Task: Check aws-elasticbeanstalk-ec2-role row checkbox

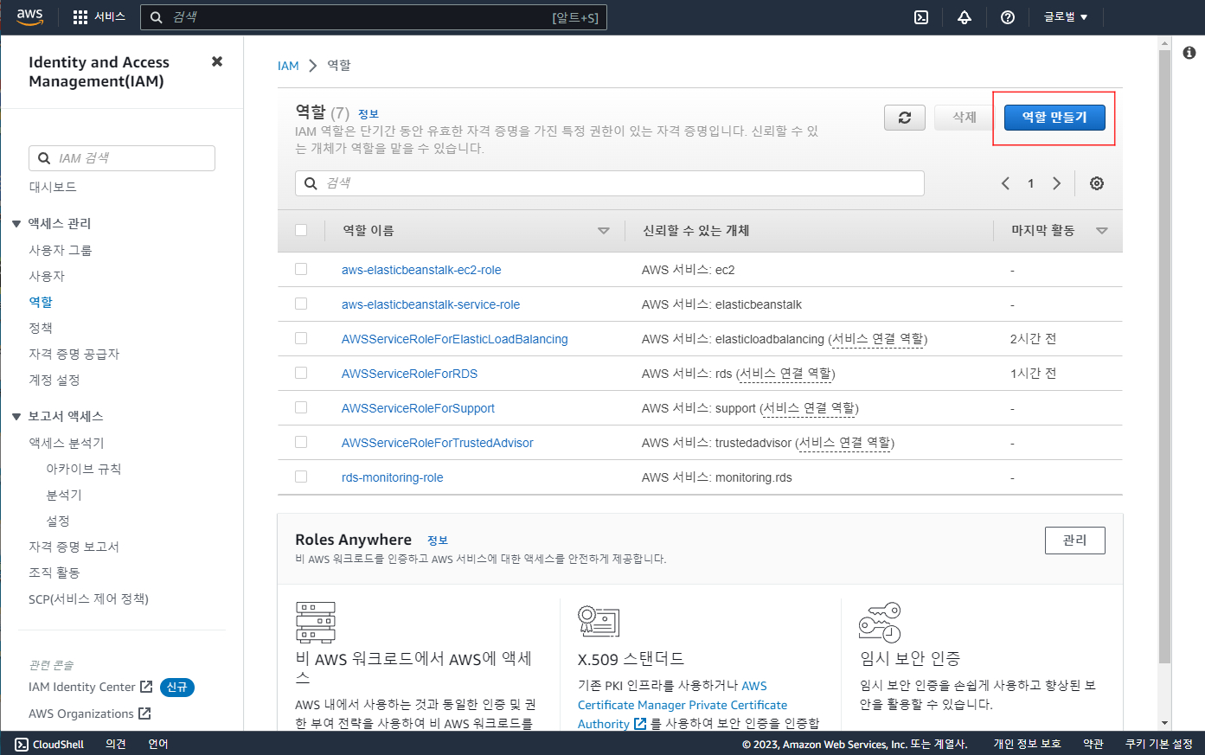Action: coord(301,269)
